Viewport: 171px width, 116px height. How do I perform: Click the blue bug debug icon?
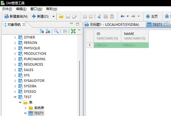(167, 16)
